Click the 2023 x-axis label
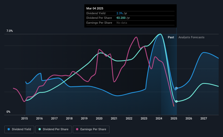The width and height of the screenshot is (223, 137). (144, 118)
